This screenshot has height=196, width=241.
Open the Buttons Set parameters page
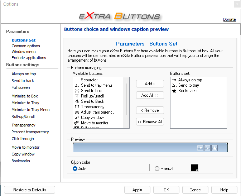point(24,40)
